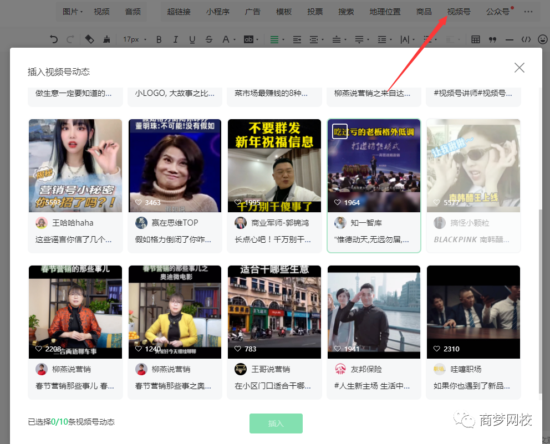
Task: Select the 赢在思维TOP video thumbnail
Action: click(x=175, y=166)
